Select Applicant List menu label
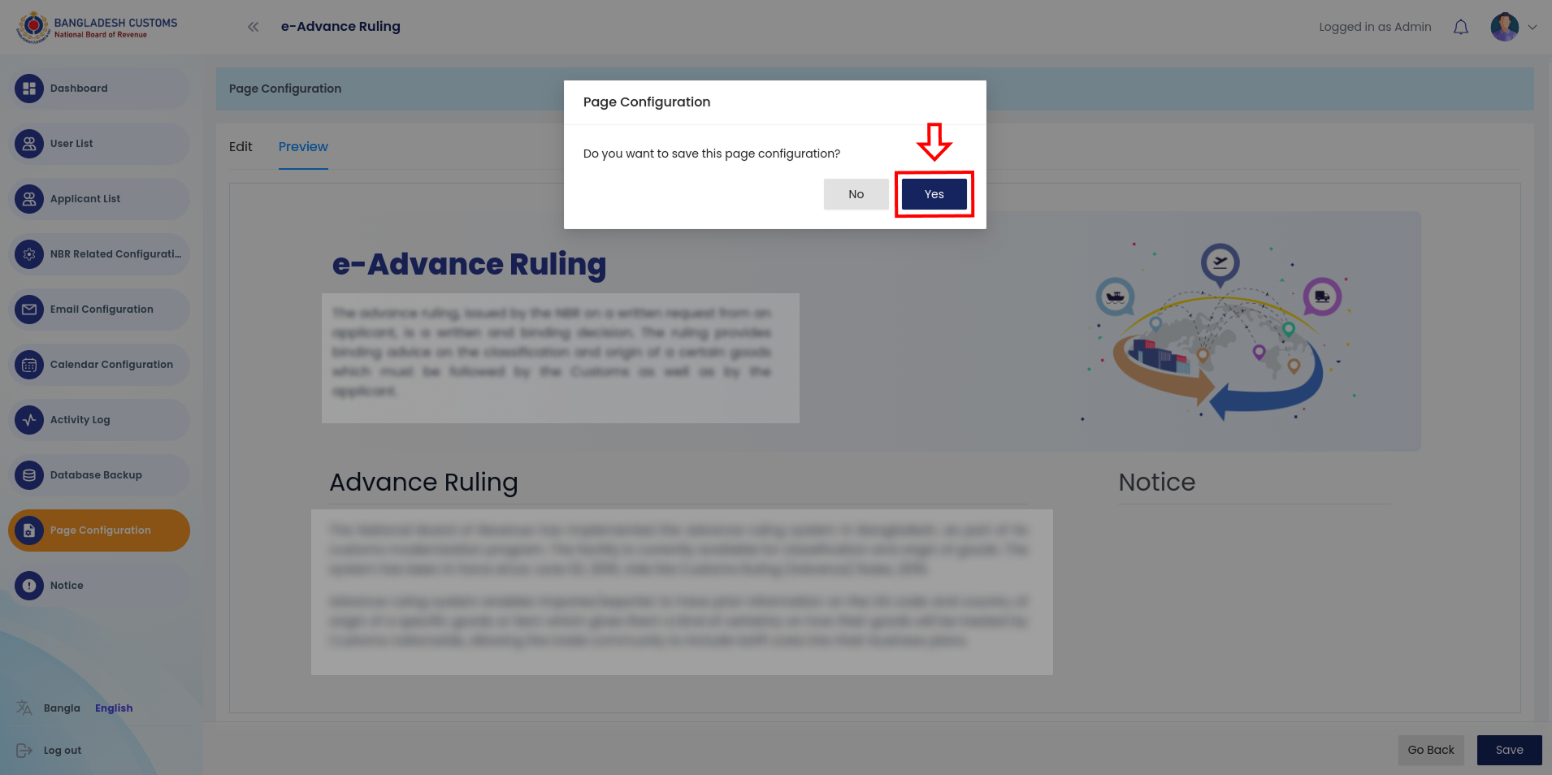The height and width of the screenshot is (775, 1552). coord(85,199)
